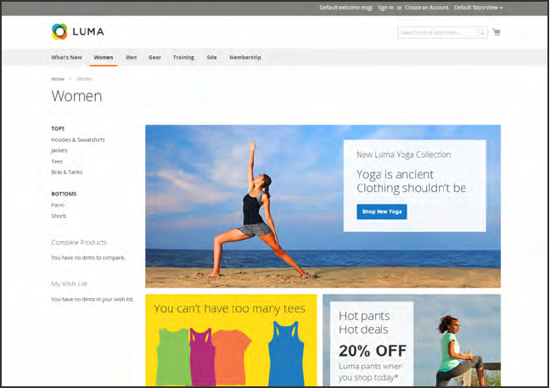The image size is (550, 388).
Task: Select the Men menu item
Action: [x=132, y=57]
